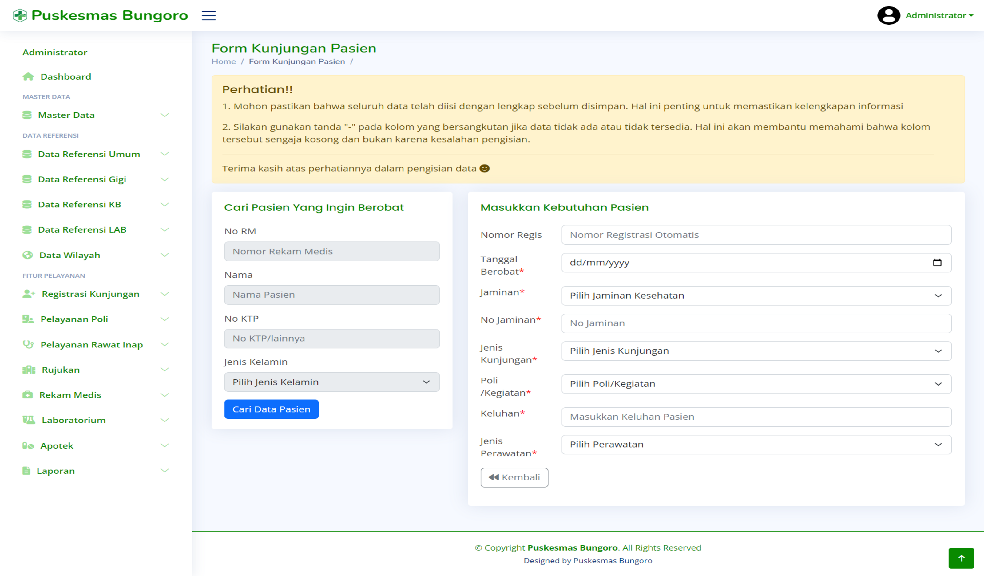Open the calendar picker in Tanggal Berobat
The width and height of the screenshot is (984, 576).
[937, 263]
